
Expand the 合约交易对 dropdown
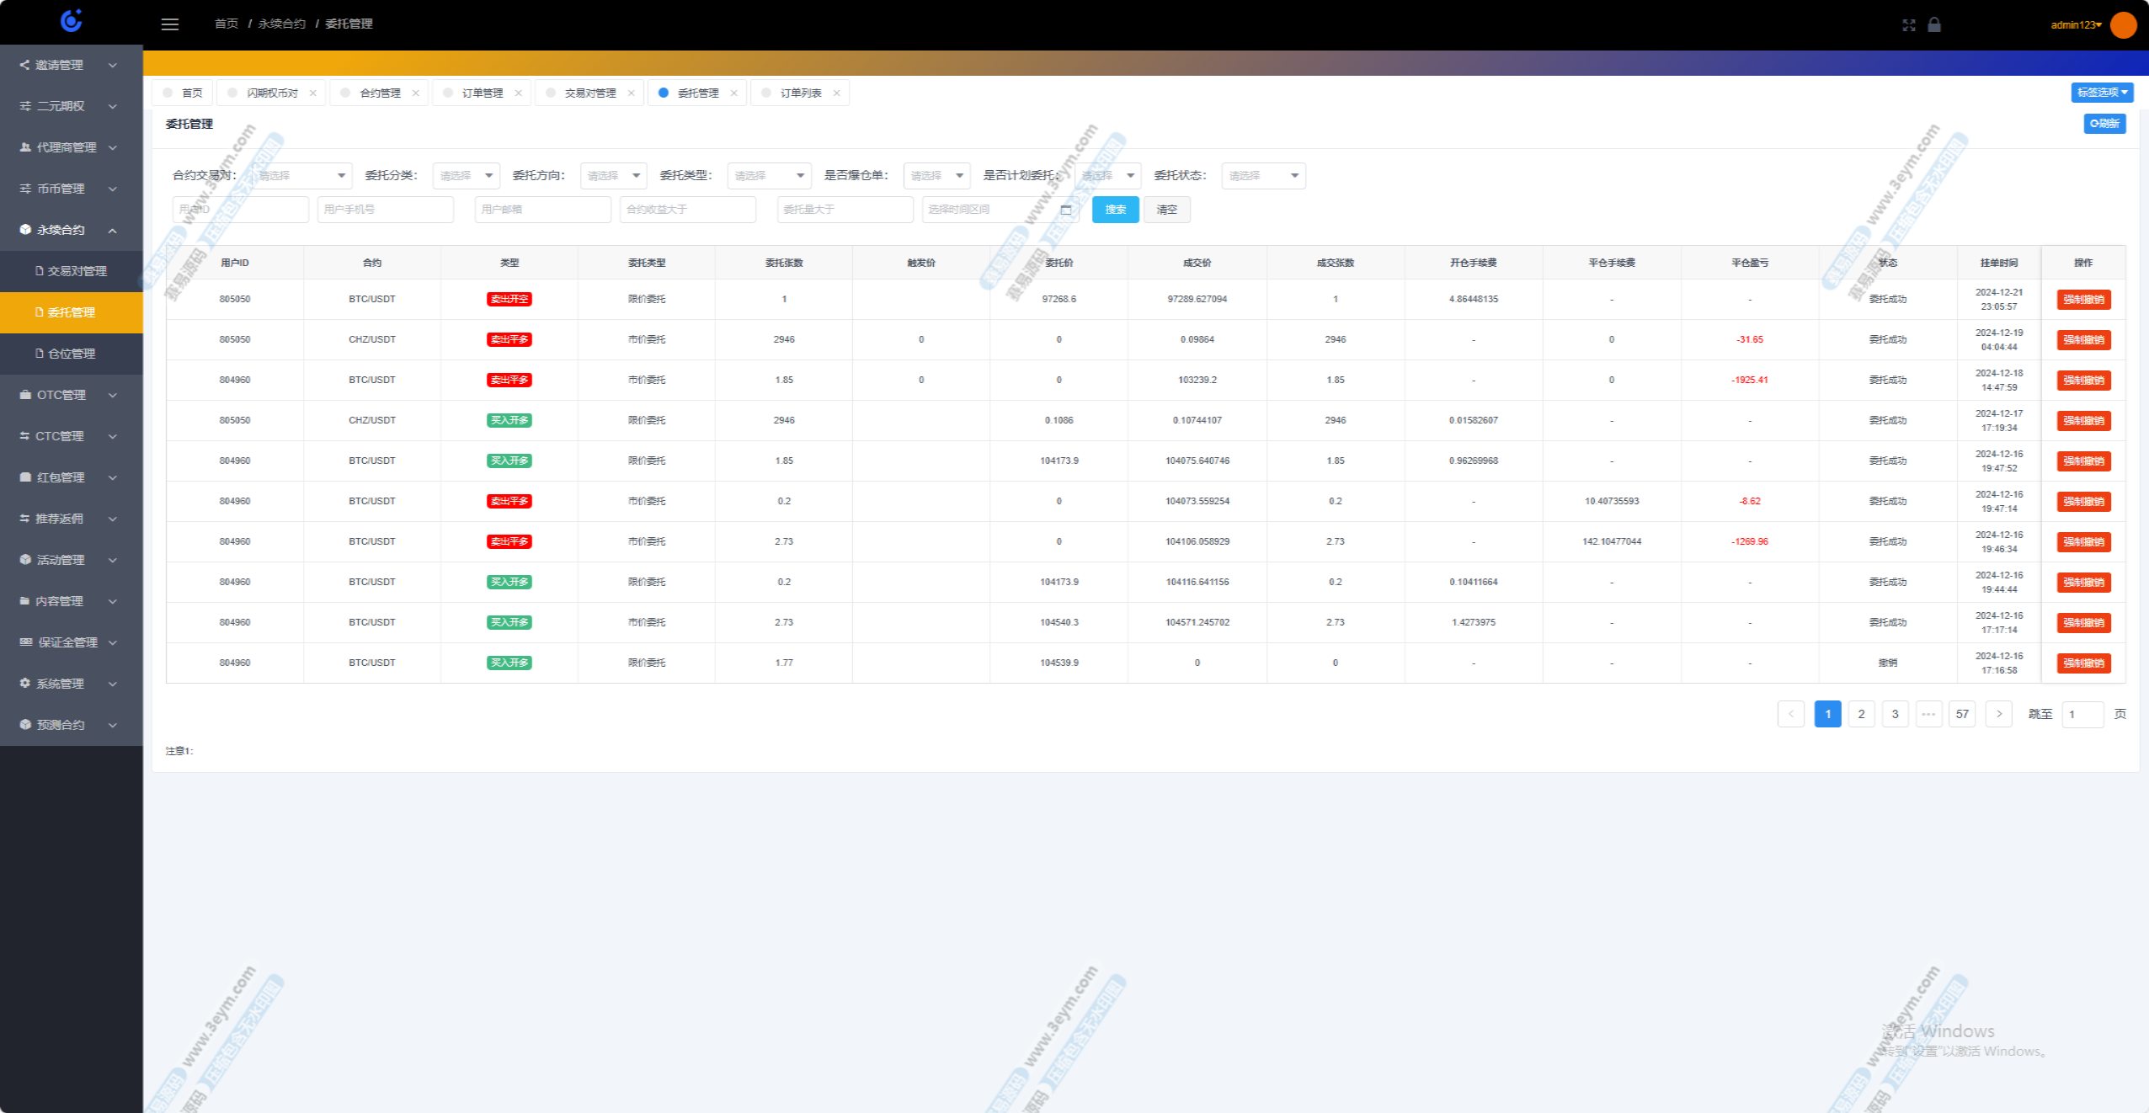(x=301, y=176)
